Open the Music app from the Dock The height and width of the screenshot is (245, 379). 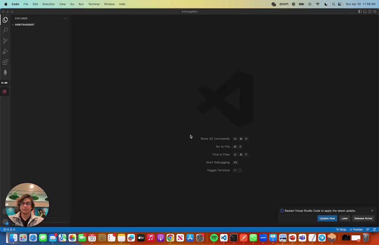click(151, 238)
